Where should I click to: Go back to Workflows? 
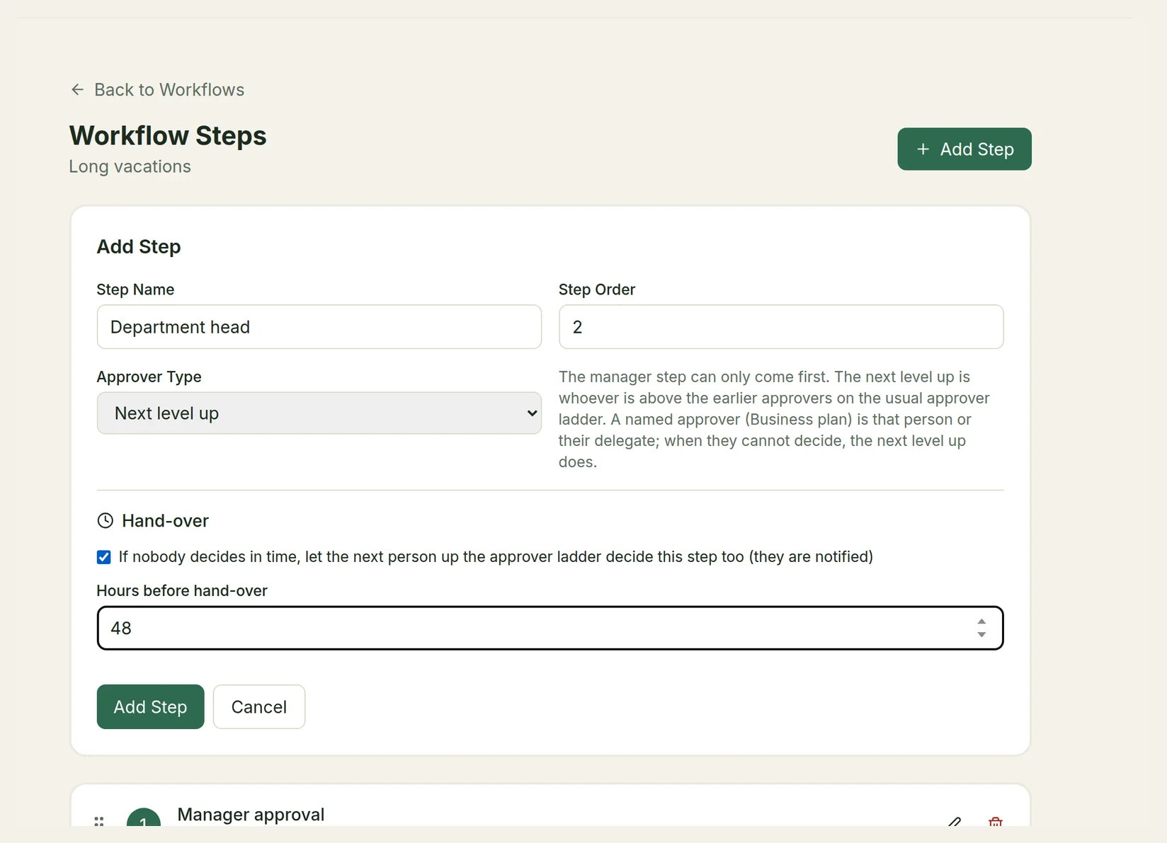[x=157, y=90]
